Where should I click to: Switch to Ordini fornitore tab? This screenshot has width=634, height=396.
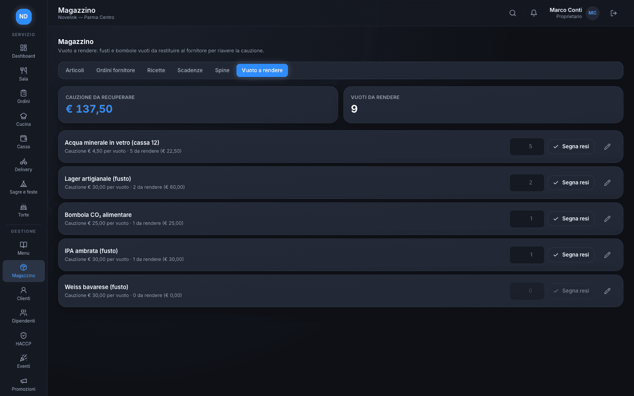[x=116, y=70]
